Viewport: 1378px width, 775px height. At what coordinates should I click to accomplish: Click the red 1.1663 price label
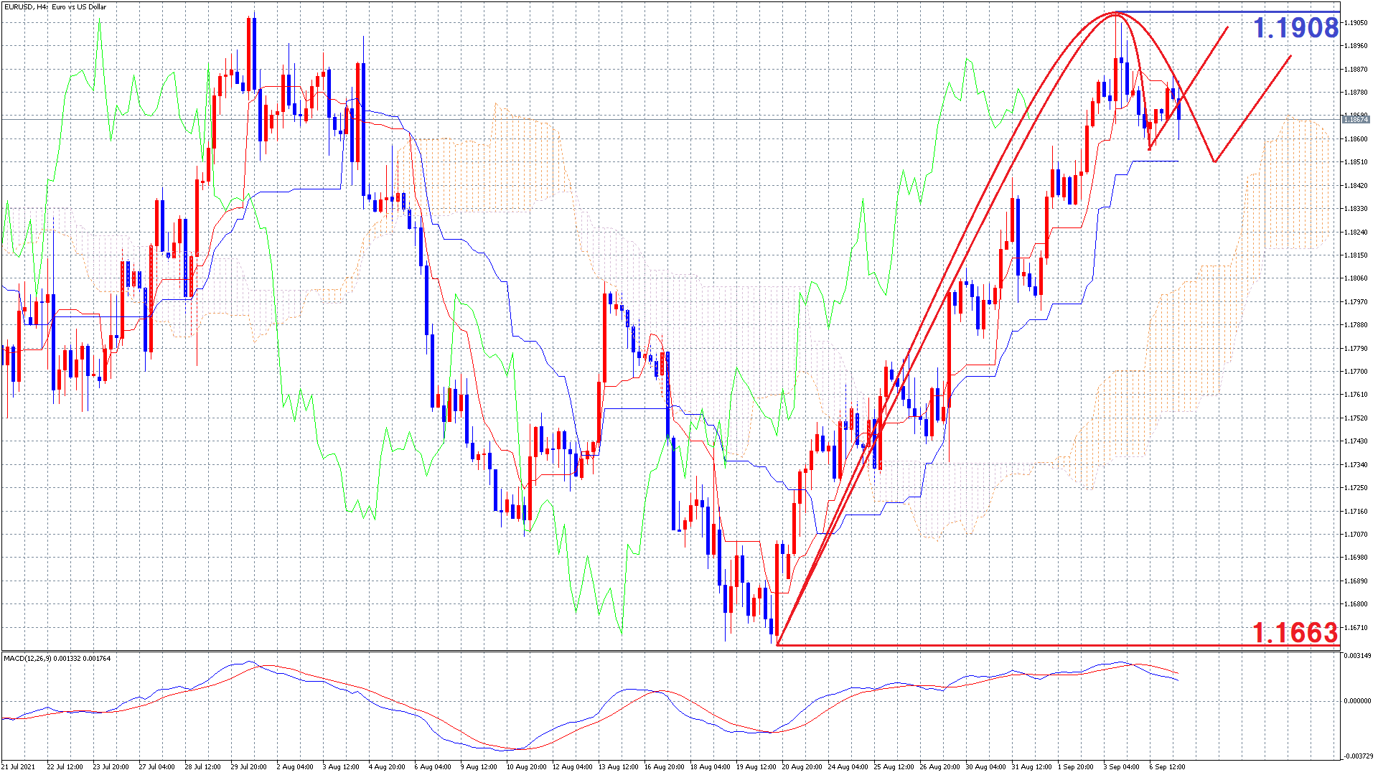[1295, 632]
